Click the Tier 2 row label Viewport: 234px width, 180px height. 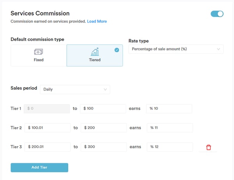(x=16, y=128)
